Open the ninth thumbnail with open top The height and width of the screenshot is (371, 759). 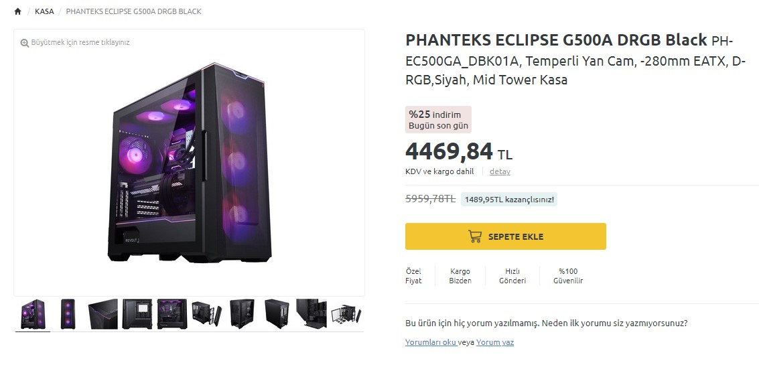pyautogui.click(x=312, y=313)
